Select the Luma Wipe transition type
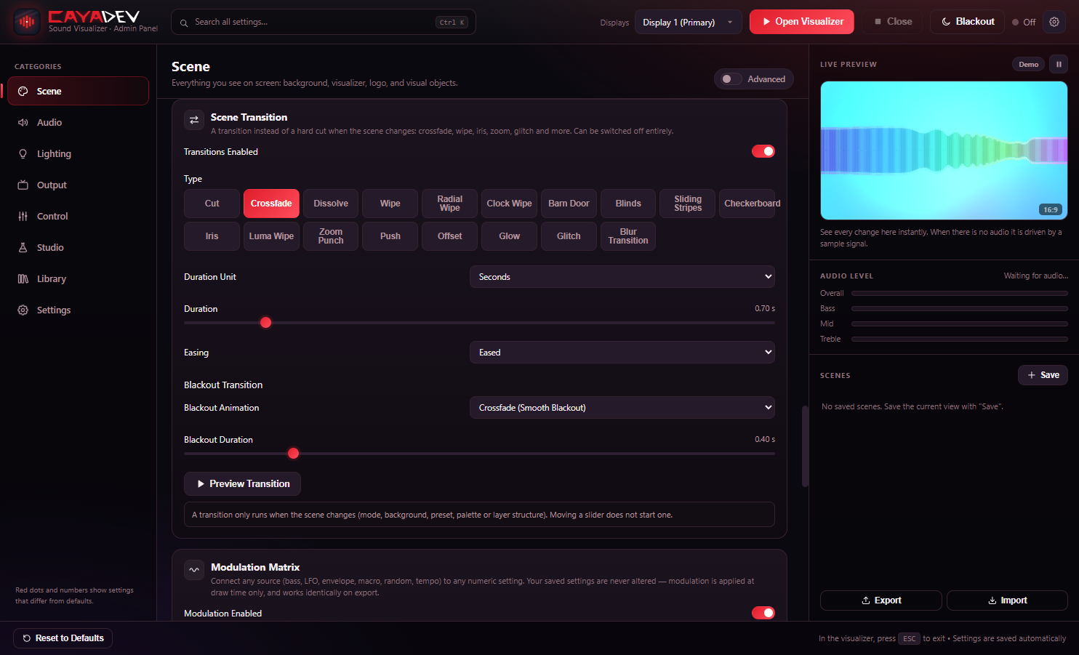Image resolution: width=1079 pixels, height=655 pixels. (271, 236)
